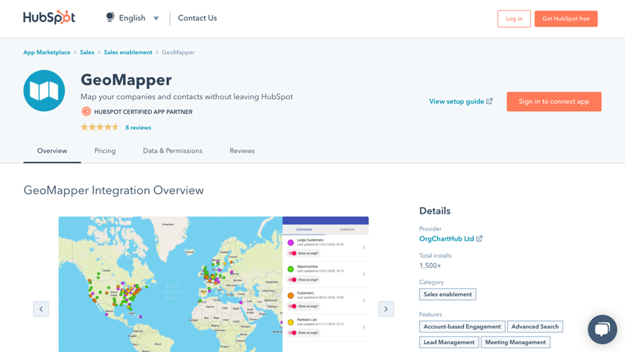625x352 pixels.
Task: Click the Log in button
Action: click(x=514, y=19)
